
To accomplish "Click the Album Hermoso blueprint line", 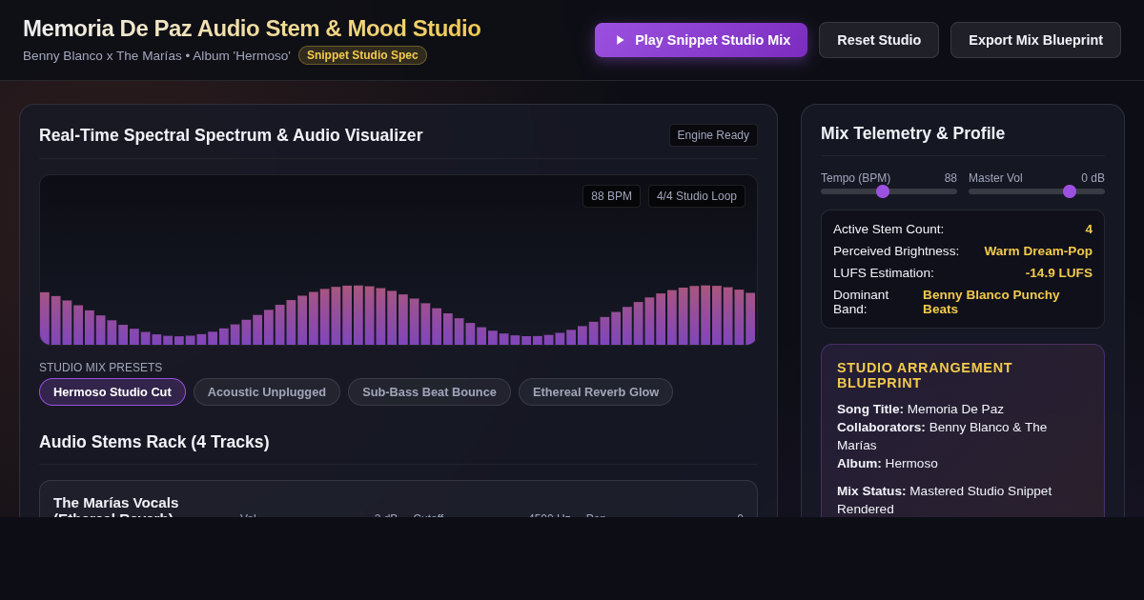I will click(x=888, y=463).
